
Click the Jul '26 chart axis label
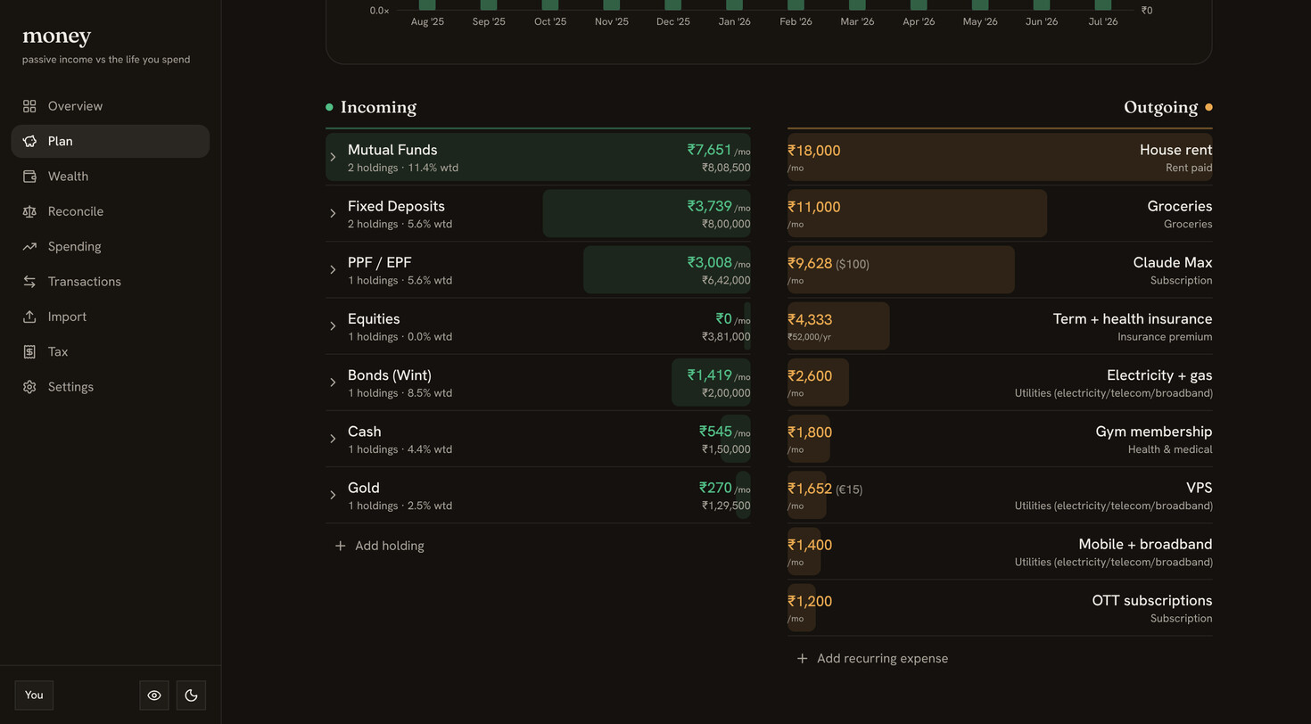[x=1103, y=21]
